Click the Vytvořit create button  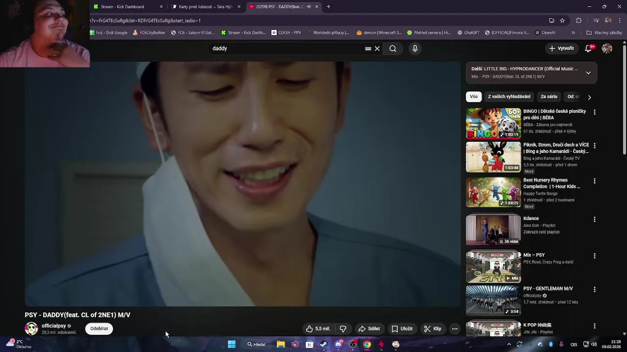pyautogui.click(x=561, y=48)
